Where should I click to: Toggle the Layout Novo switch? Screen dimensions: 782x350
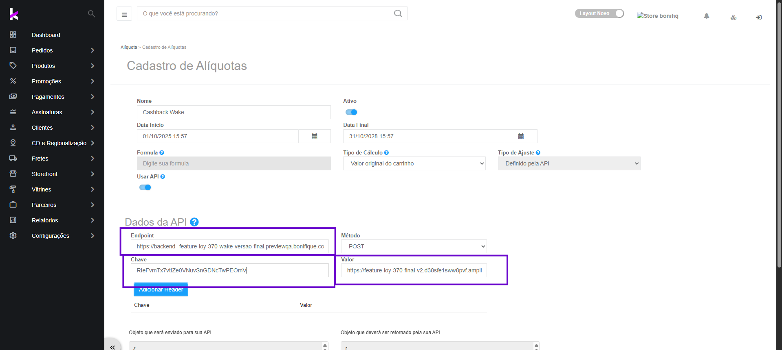[599, 13]
